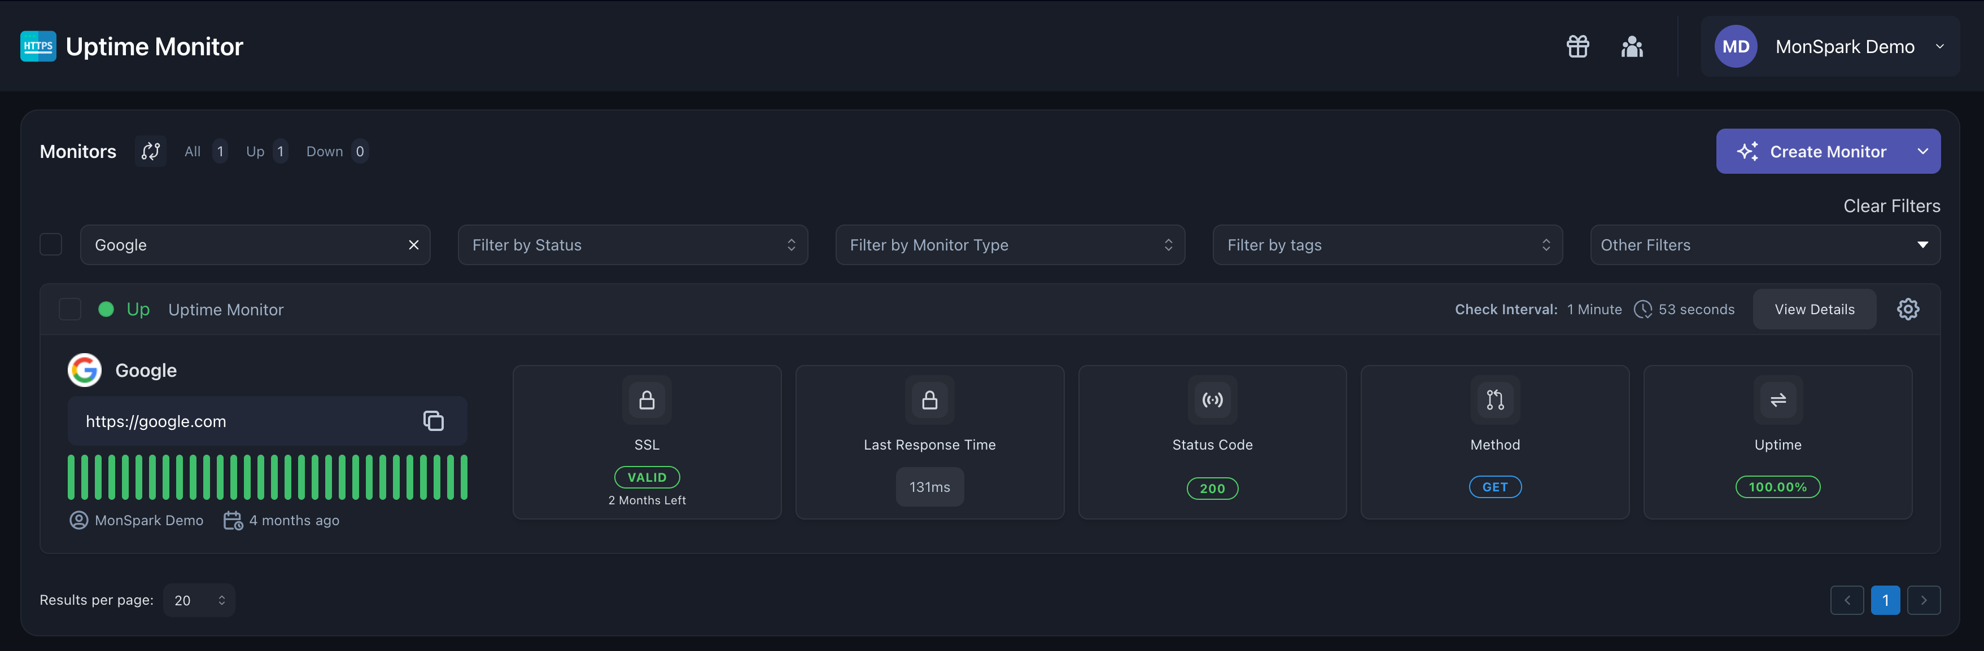
Task: Click the gift icon in the header
Action: click(1577, 46)
